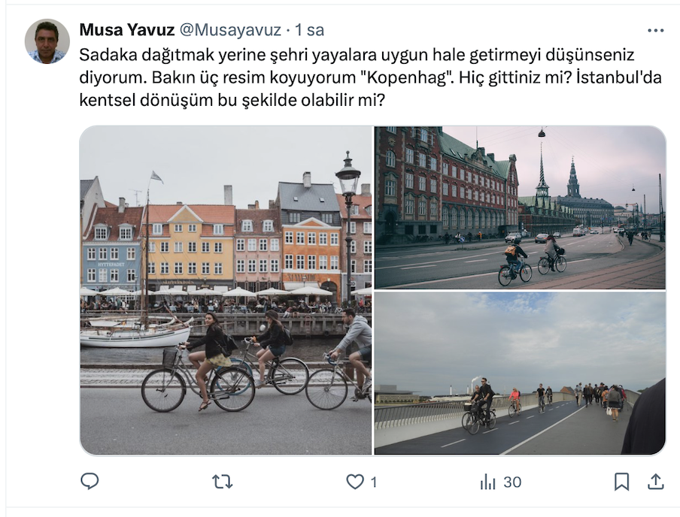Open the Nyhavn cyclists photo
The image size is (680, 517).
coord(226,290)
